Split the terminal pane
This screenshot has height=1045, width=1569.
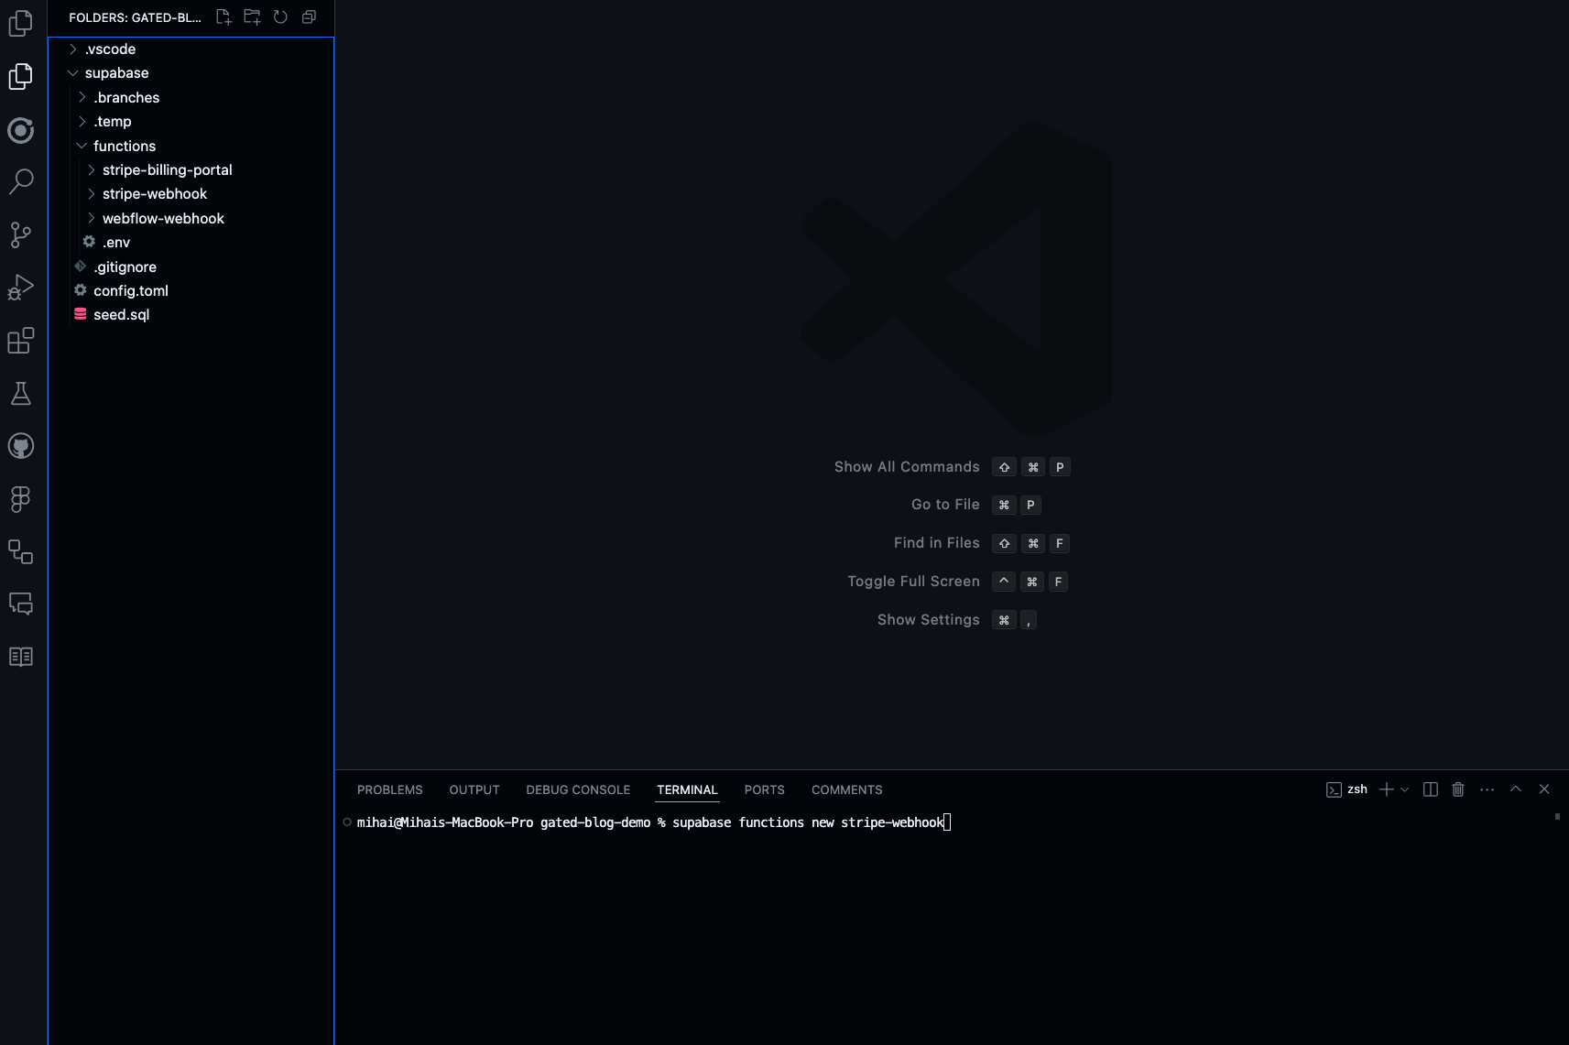1430,789
